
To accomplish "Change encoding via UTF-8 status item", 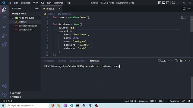I will click(153, 101).
